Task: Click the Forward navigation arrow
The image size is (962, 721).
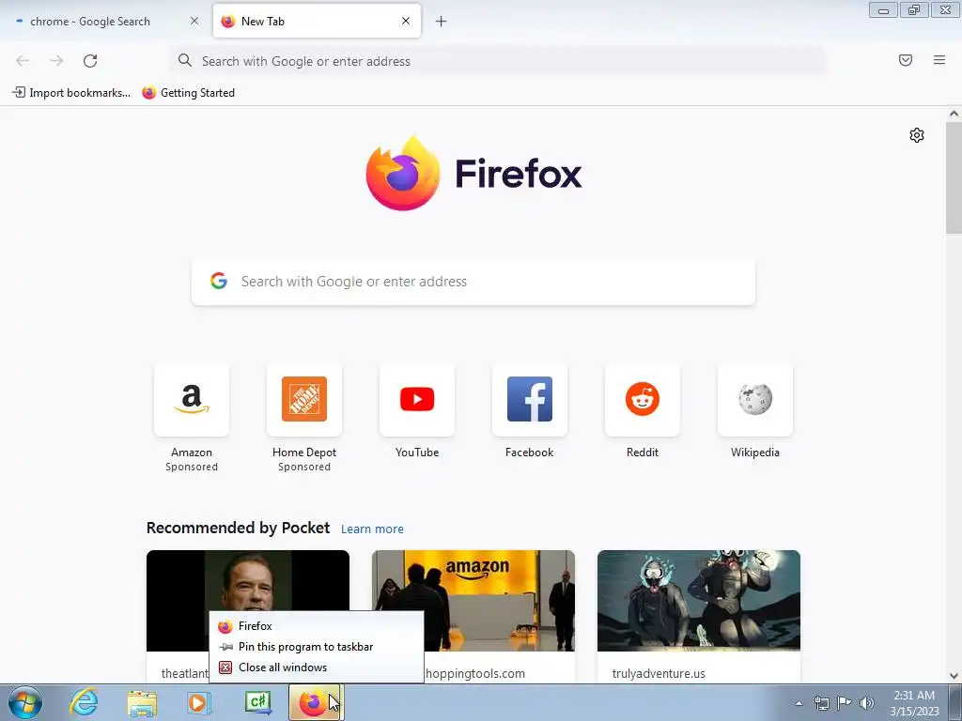Action: 56,61
